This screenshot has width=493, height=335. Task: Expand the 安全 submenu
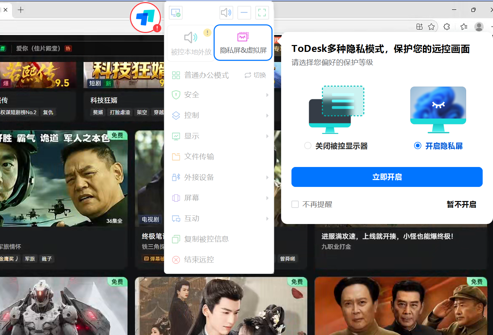219,95
